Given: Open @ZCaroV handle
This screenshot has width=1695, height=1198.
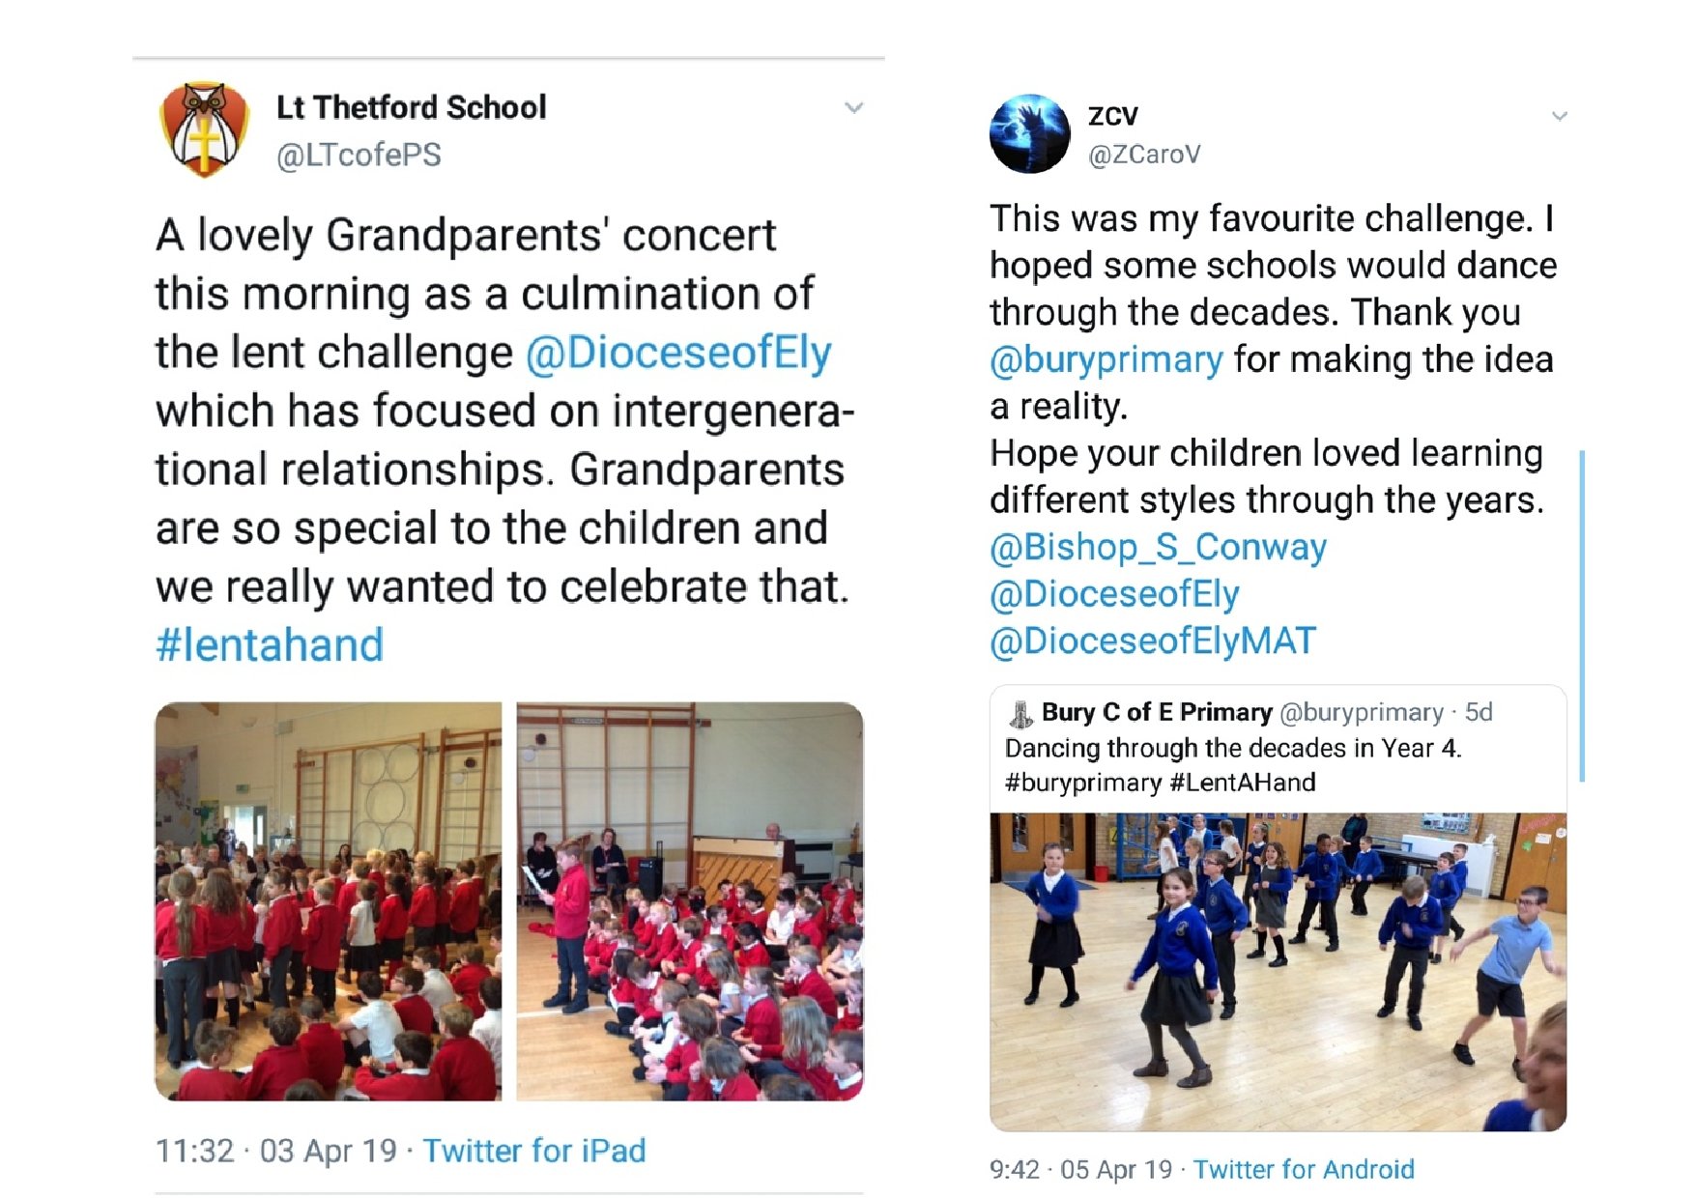Looking at the screenshot, I should 1145,155.
